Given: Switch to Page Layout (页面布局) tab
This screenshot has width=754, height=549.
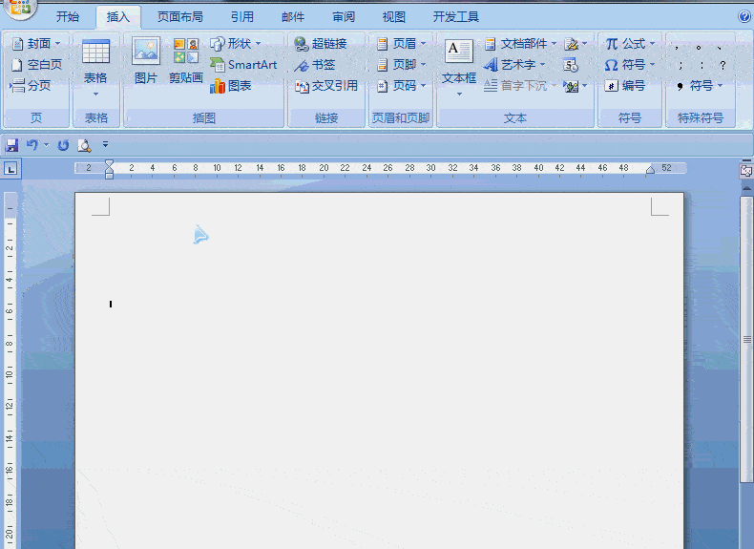Looking at the screenshot, I should click(x=180, y=17).
